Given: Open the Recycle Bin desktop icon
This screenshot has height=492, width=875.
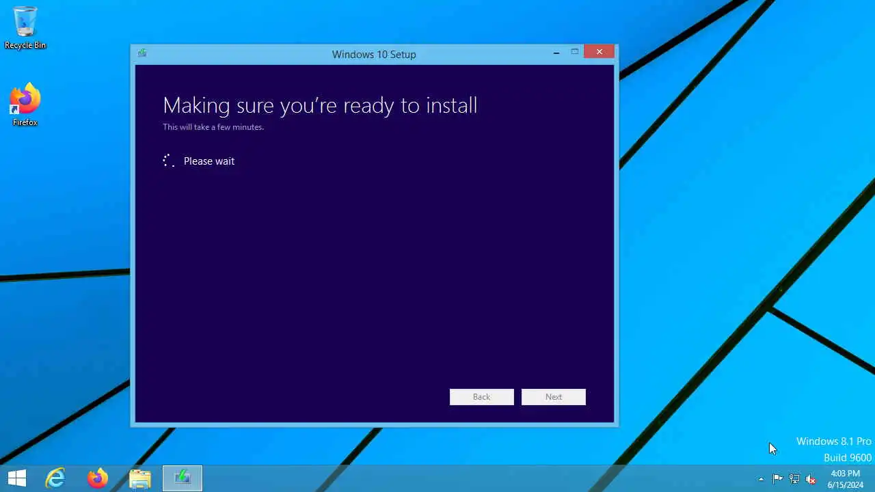Looking at the screenshot, I should (25, 27).
